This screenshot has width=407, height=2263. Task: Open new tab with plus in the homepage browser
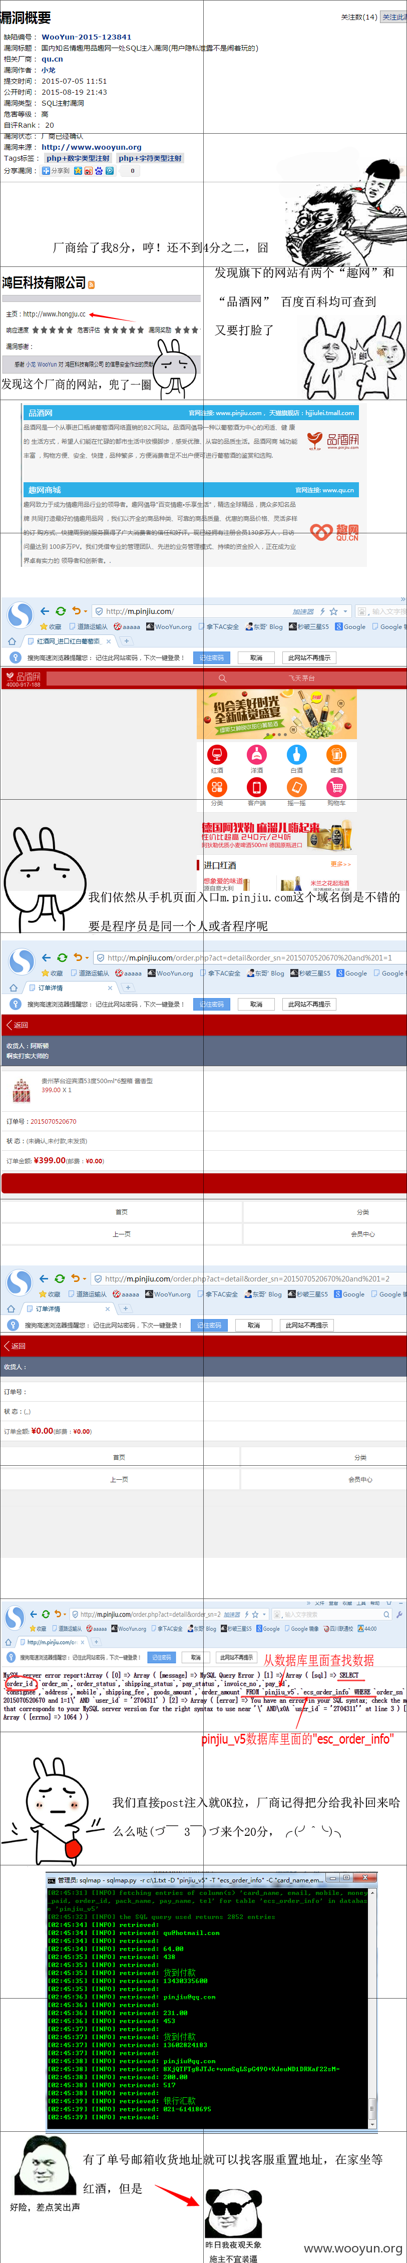126,641
